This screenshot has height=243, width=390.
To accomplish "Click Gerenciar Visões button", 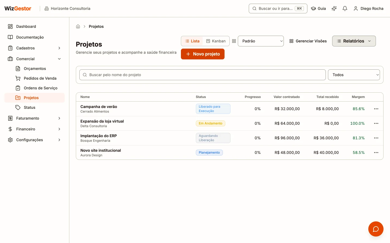I will pyautogui.click(x=308, y=41).
